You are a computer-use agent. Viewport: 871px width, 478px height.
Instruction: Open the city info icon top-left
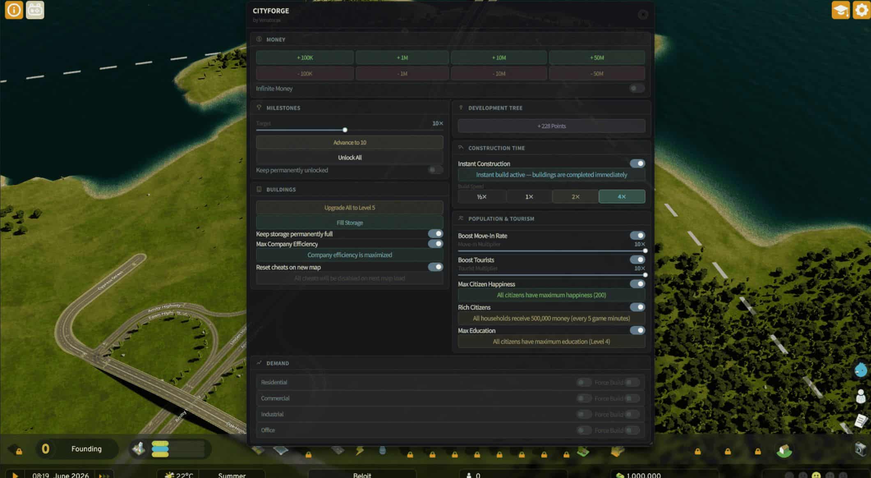(14, 10)
